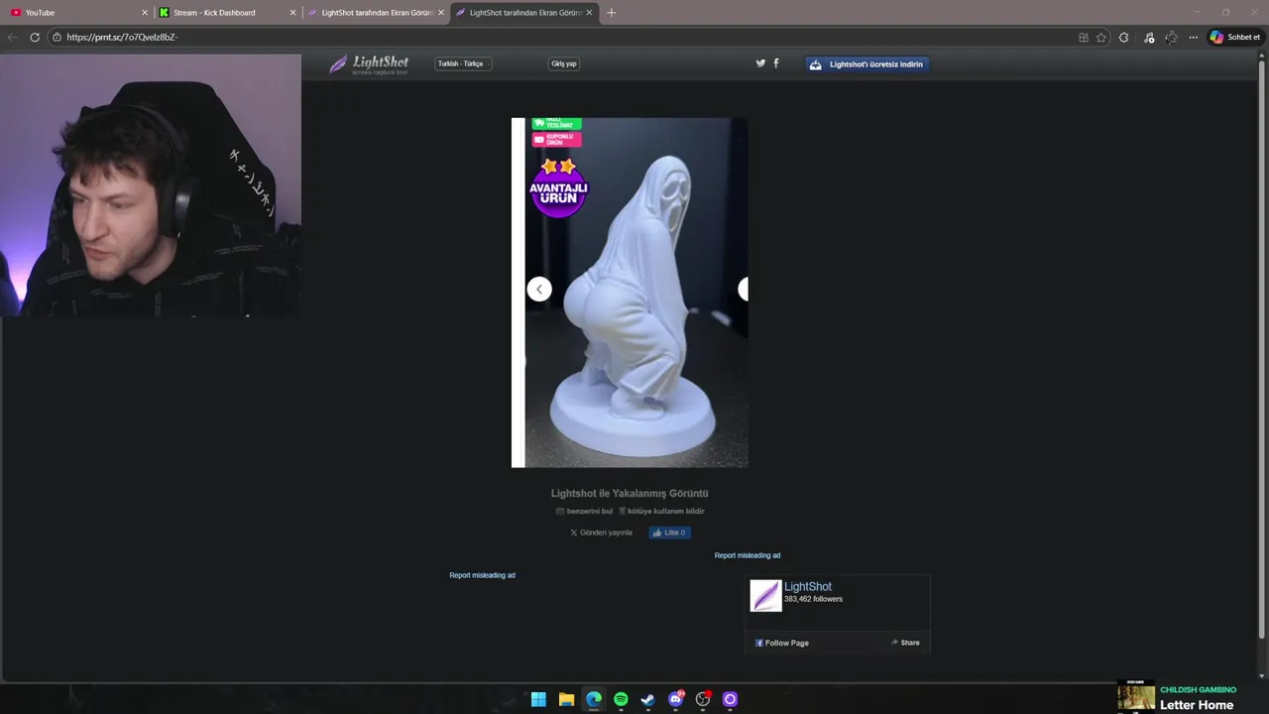Close the YouTube tab
The height and width of the screenshot is (714, 1269).
tap(145, 12)
